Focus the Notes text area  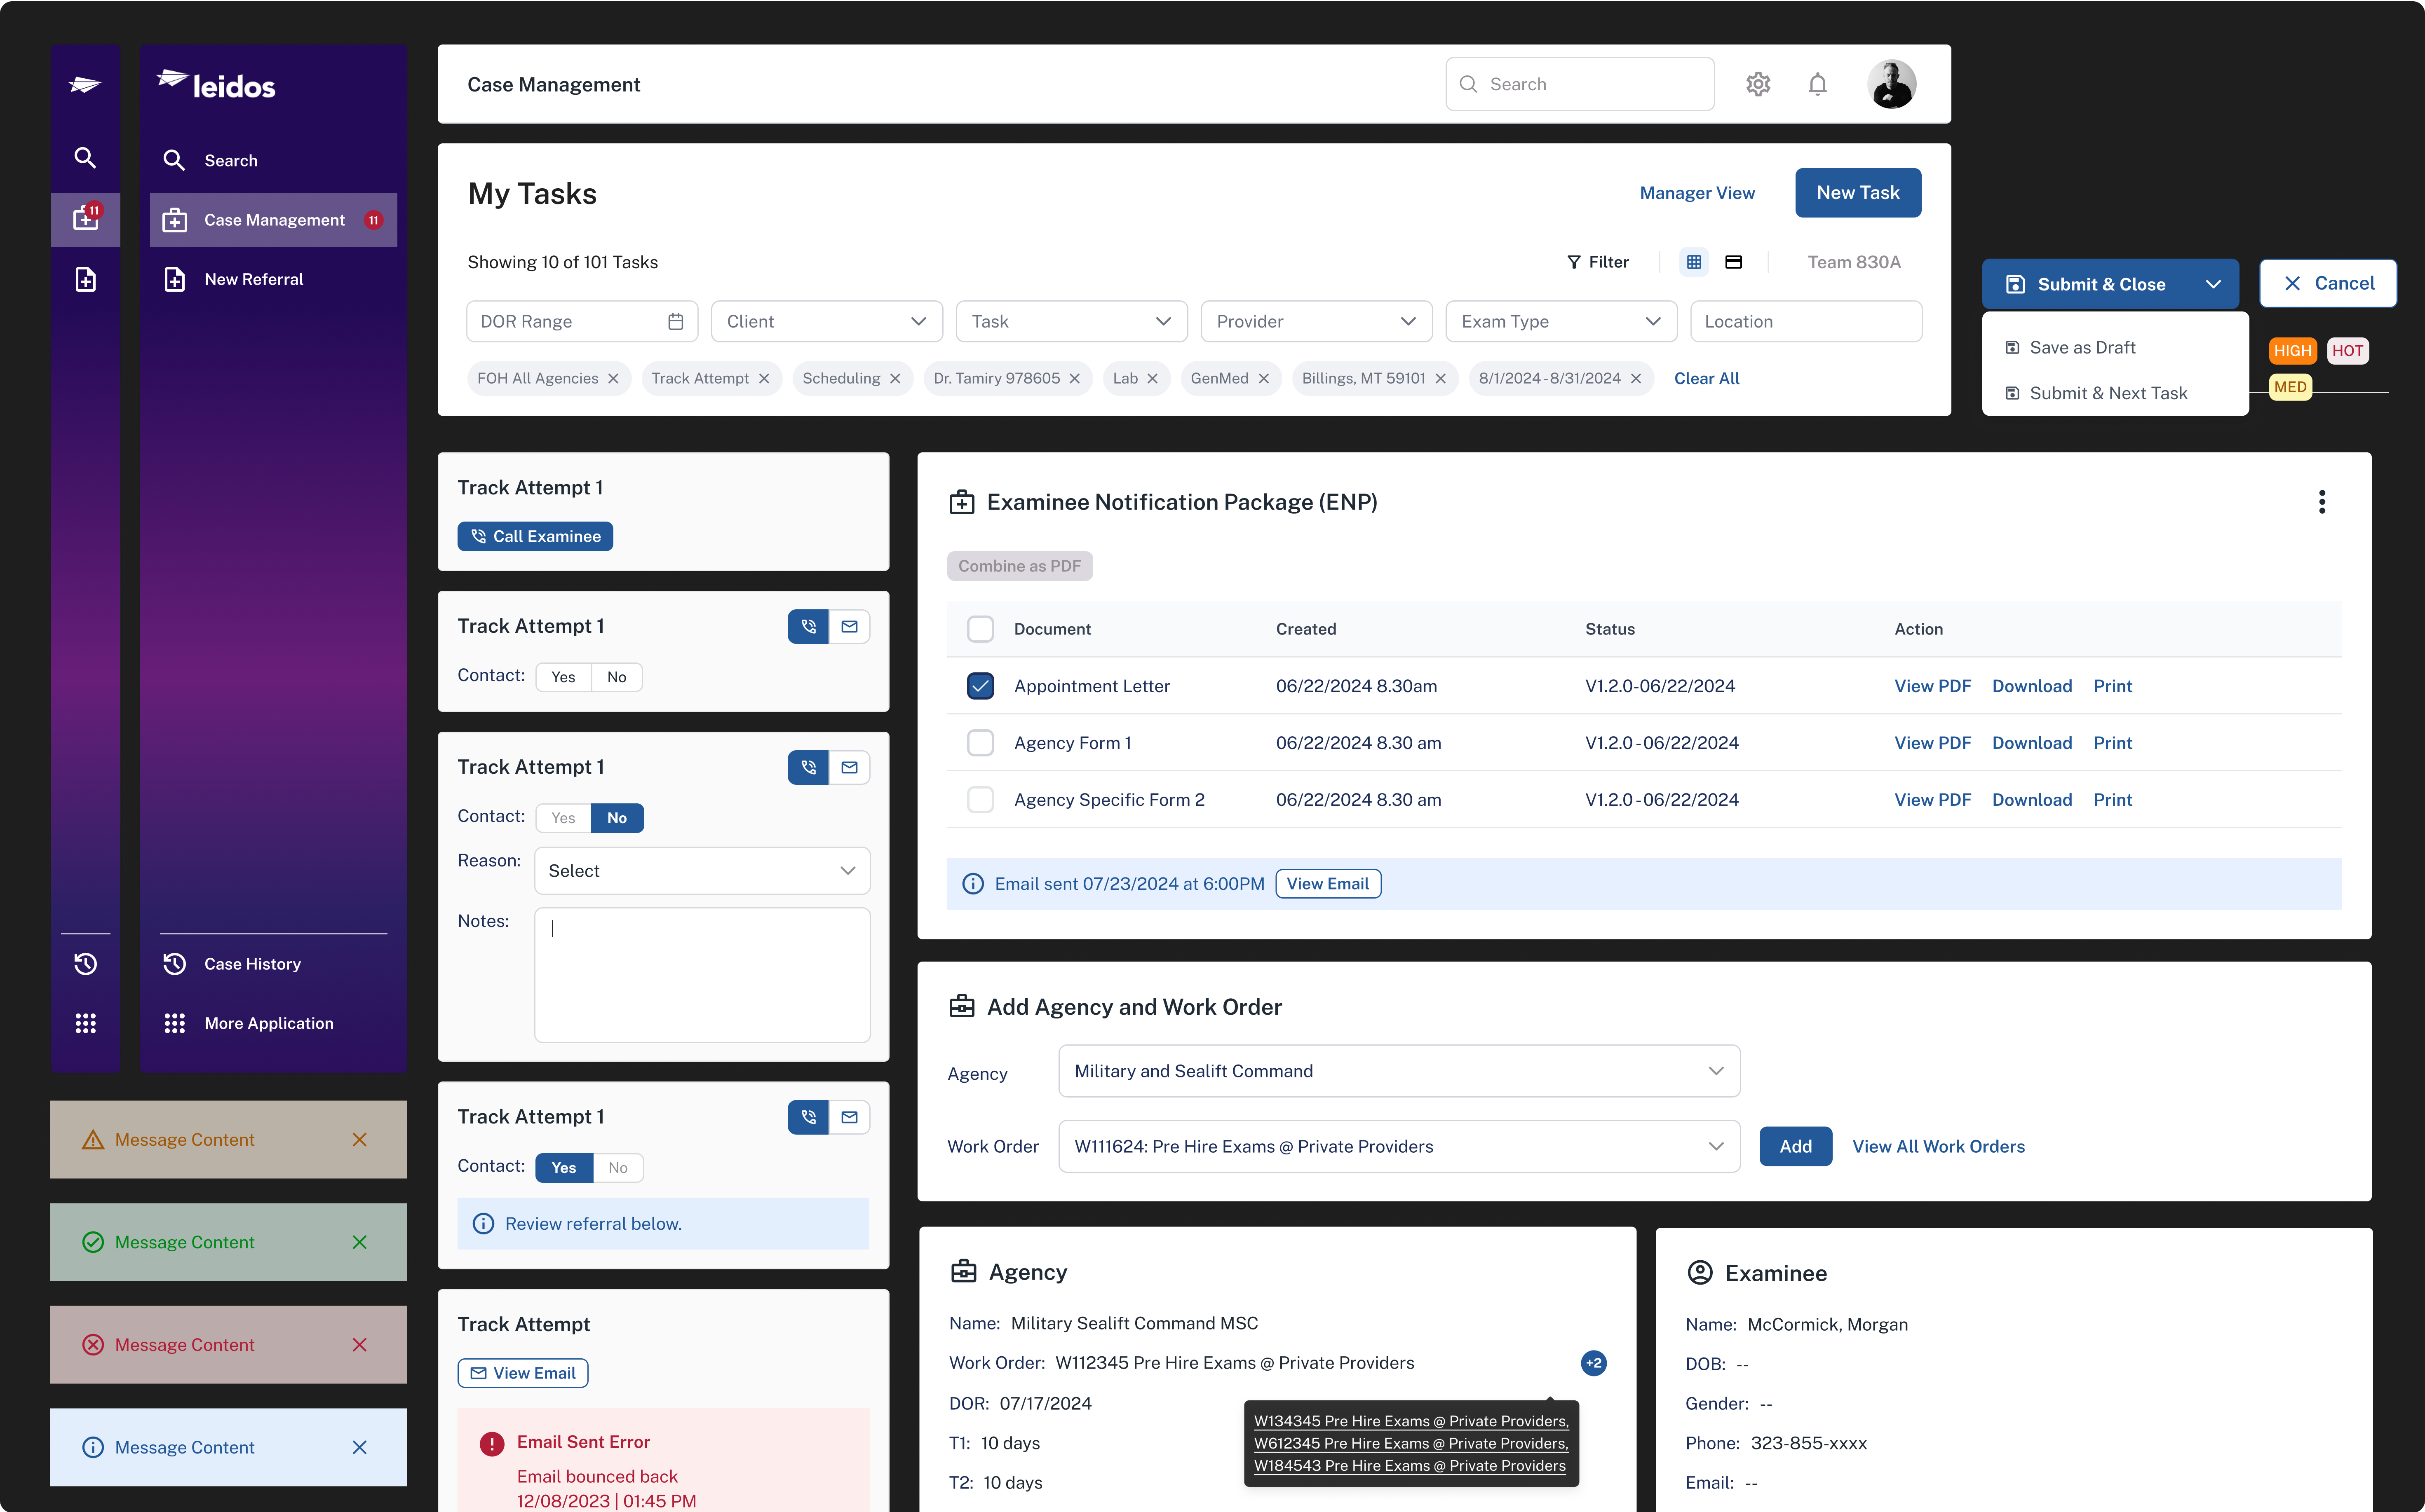tap(702, 975)
